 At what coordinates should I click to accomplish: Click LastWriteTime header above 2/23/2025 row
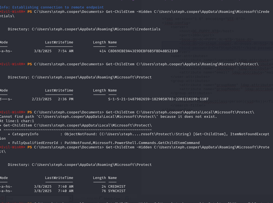(x=59, y=90)
